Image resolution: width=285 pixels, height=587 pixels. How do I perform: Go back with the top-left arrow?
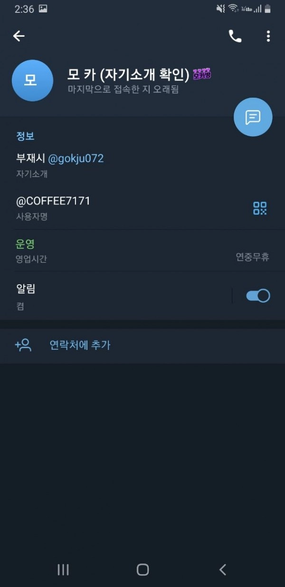pos(19,36)
